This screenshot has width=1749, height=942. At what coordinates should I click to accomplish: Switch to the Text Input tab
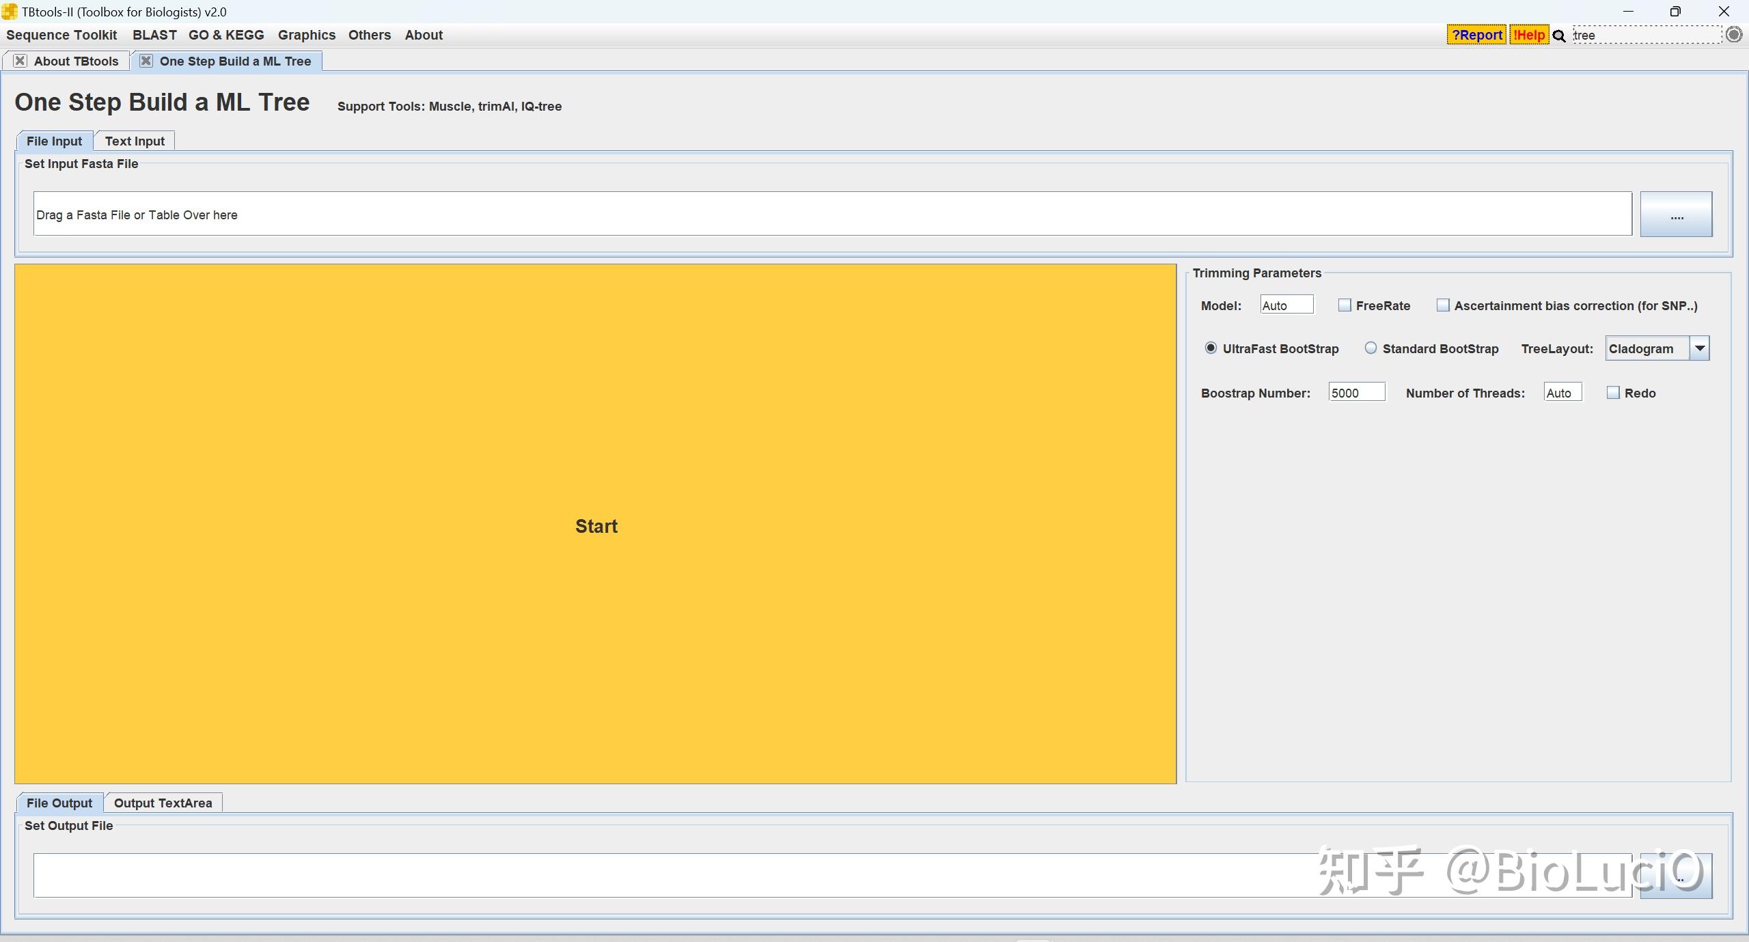[135, 141]
